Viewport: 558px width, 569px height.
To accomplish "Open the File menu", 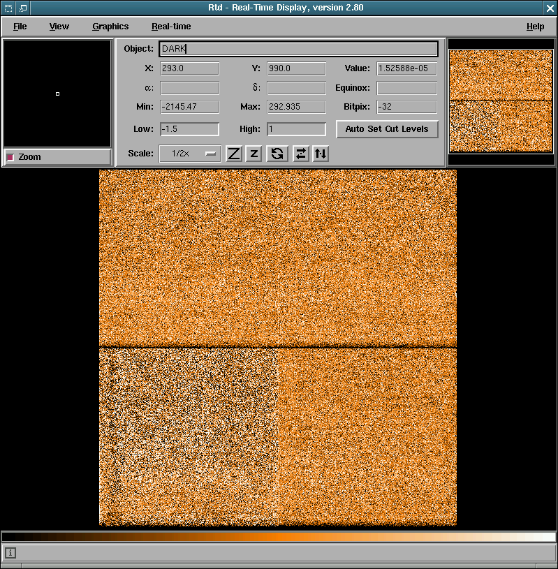I will (x=20, y=27).
